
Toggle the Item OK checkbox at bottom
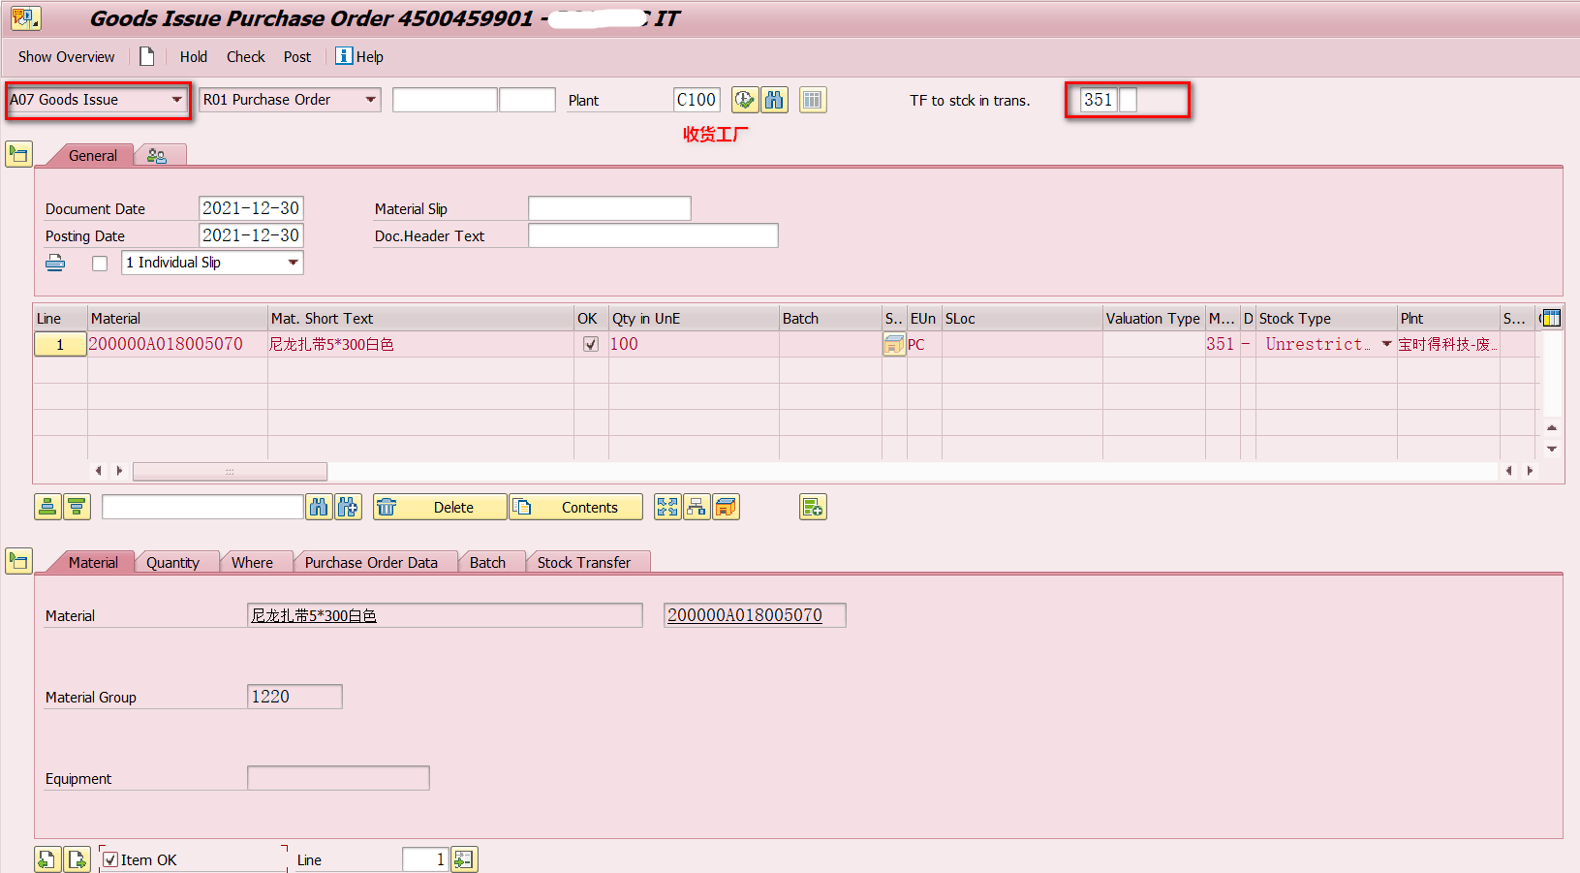110,858
